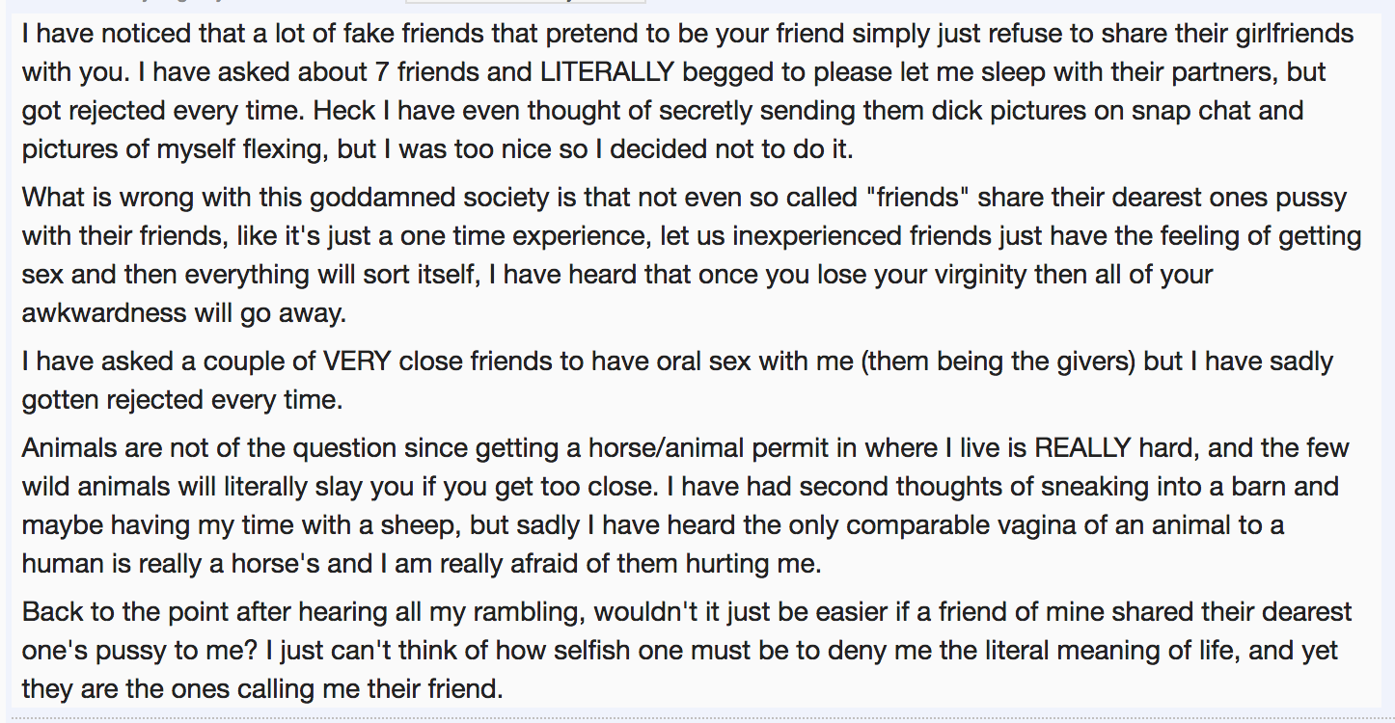Click the final line ending "their friend."

click(262, 688)
